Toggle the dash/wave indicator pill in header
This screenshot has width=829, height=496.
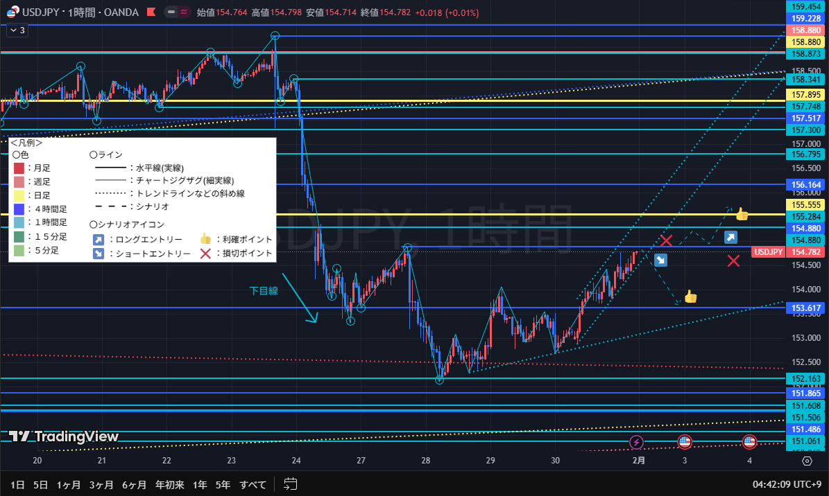click(x=178, y=12)
